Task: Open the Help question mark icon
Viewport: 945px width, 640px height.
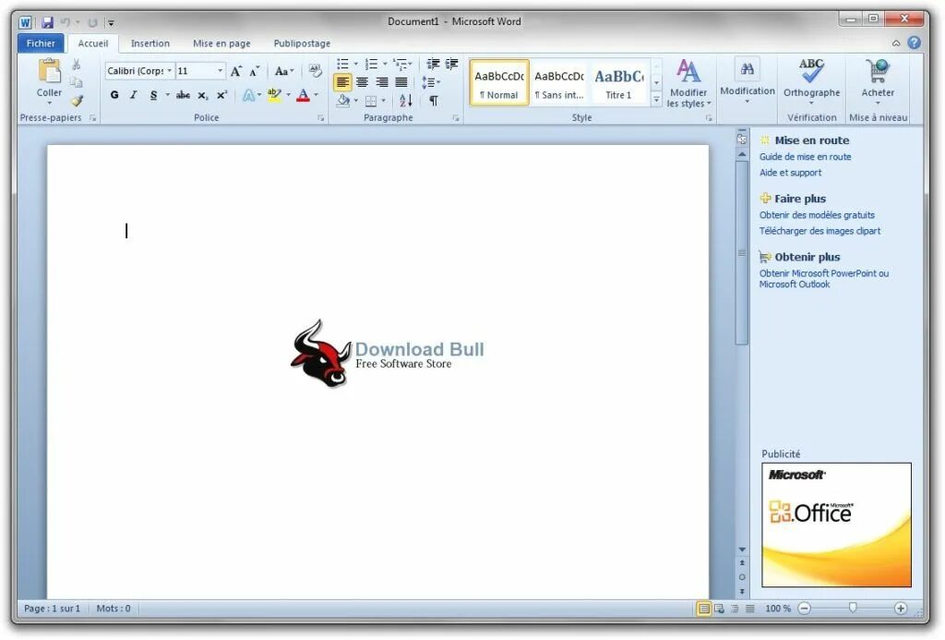Action: pos(915,42)
